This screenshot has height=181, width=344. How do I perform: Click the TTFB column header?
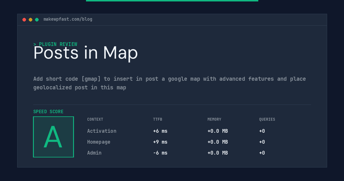[158, 119]
